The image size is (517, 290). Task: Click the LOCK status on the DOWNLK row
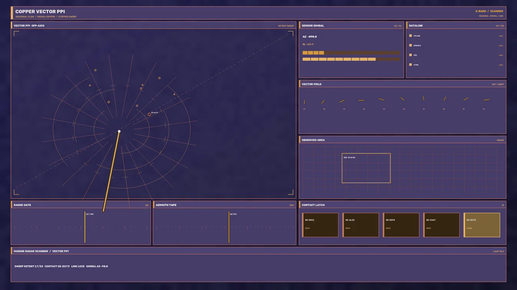coord(501,46)
